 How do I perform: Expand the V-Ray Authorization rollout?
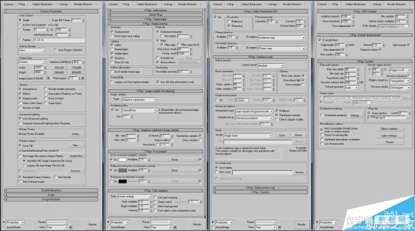(x=156, y=10)
